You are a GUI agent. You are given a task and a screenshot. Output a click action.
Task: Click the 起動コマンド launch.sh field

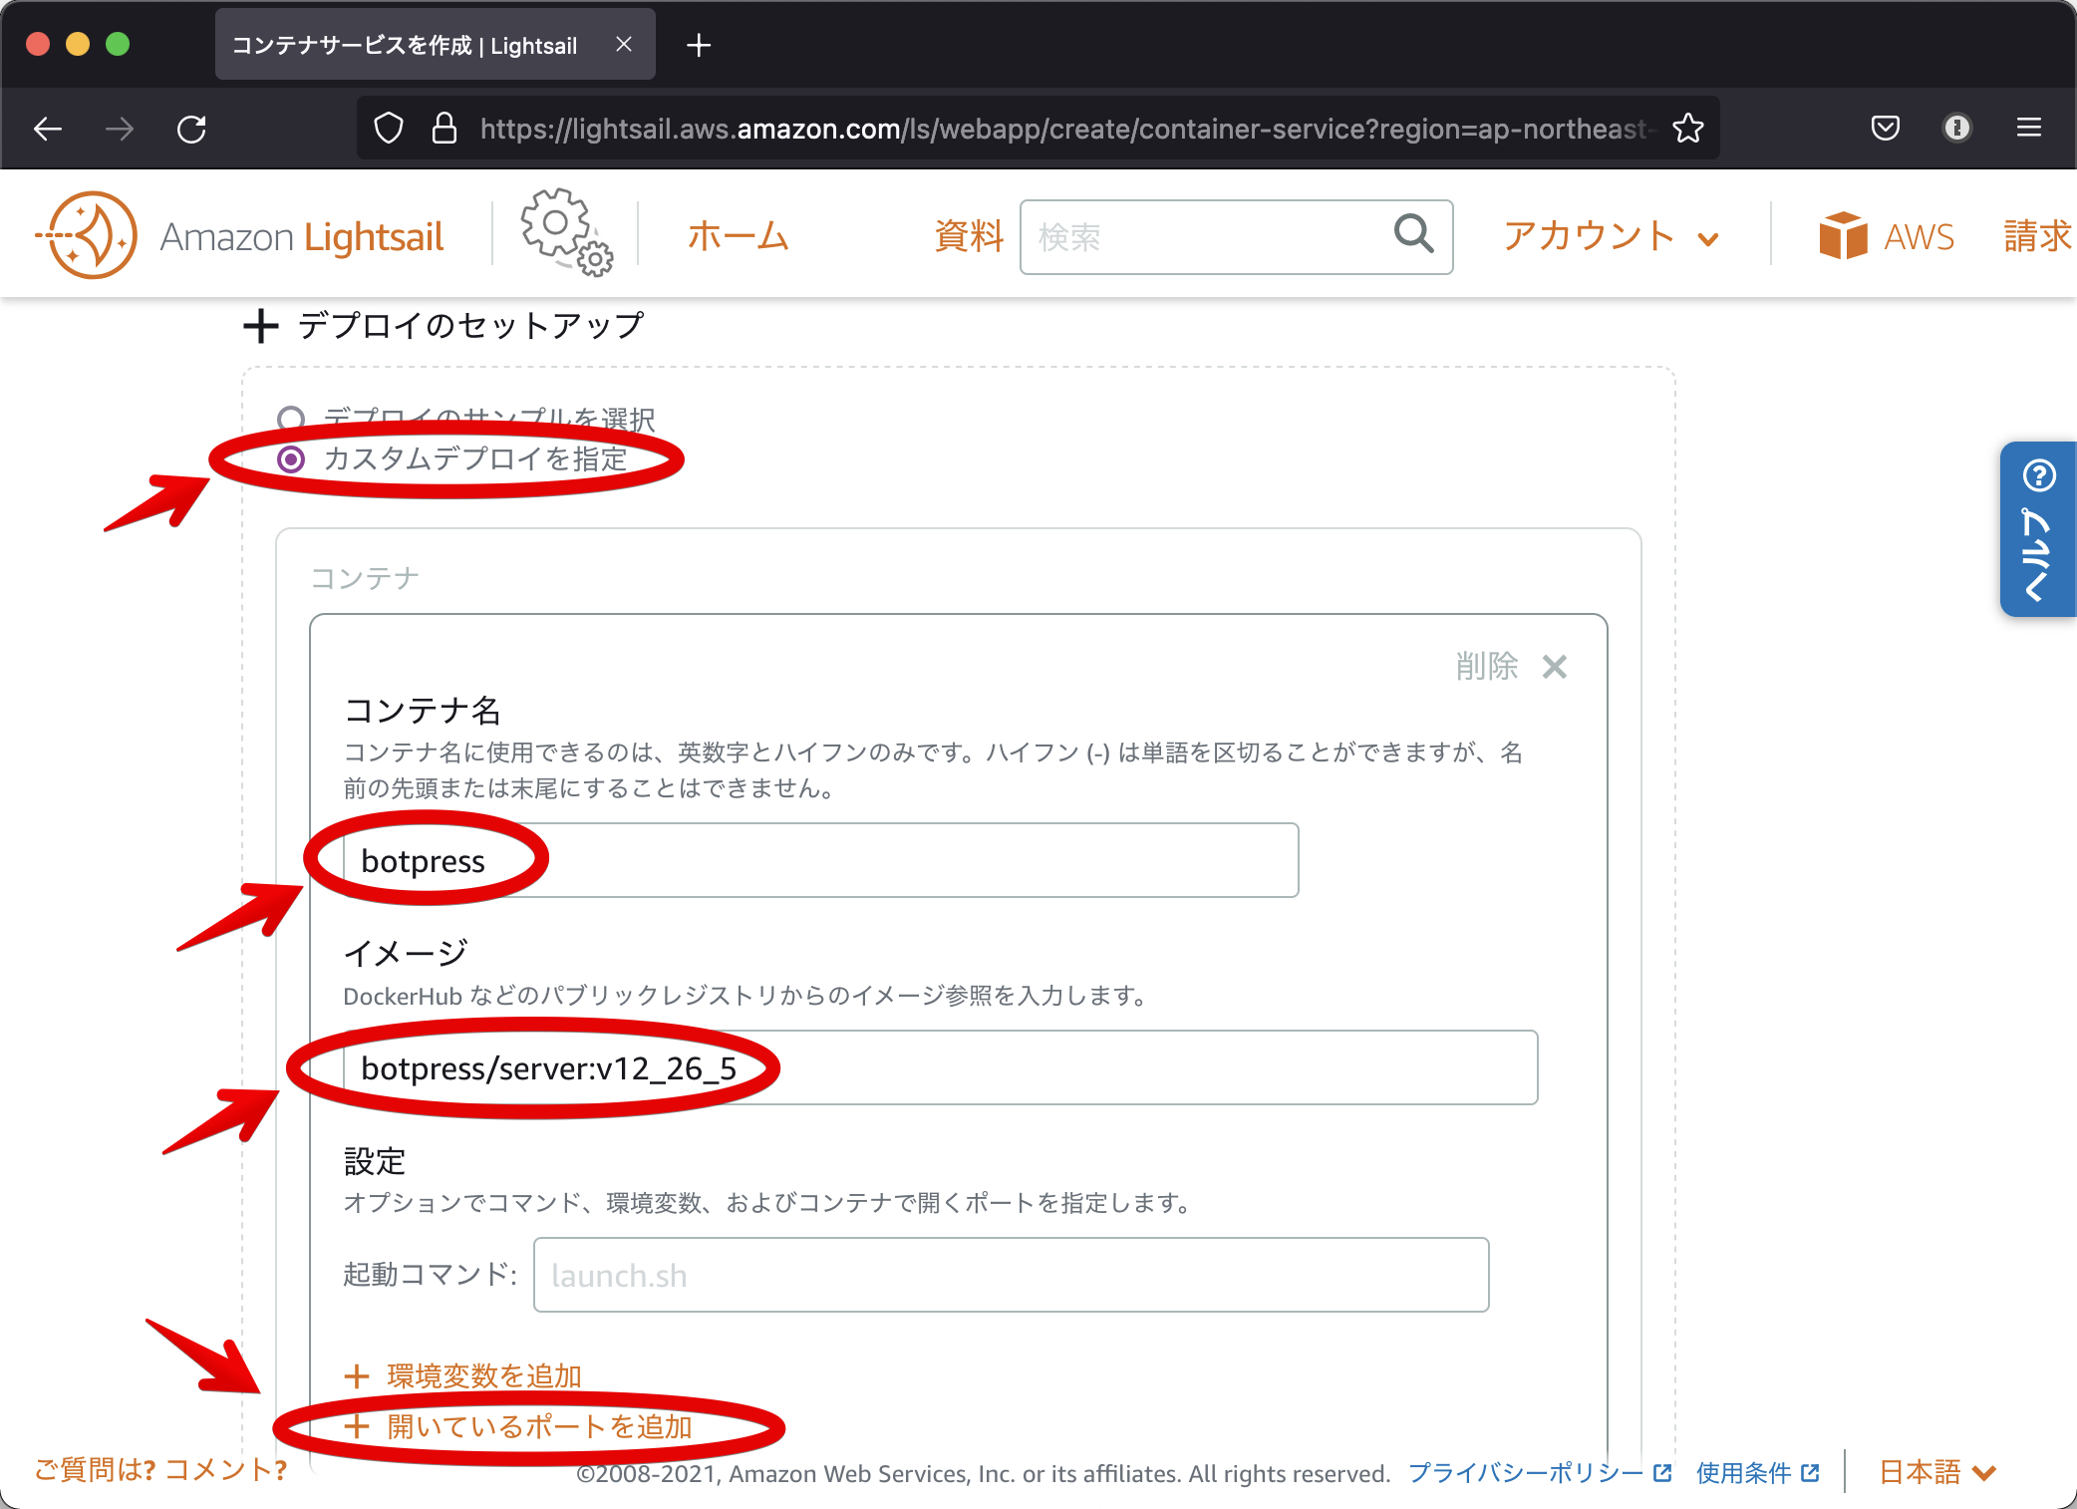click(x=1012, y=1275)
